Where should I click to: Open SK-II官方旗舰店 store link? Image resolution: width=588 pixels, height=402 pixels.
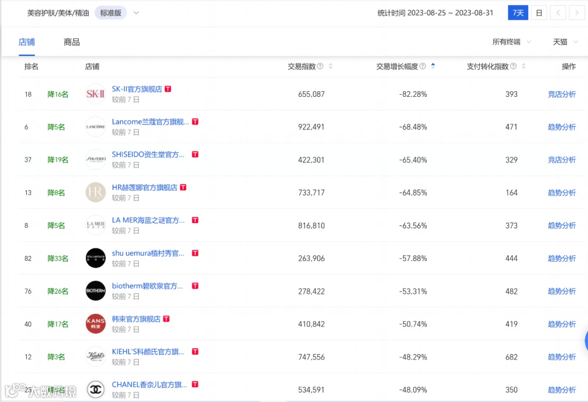coord(137,89)
